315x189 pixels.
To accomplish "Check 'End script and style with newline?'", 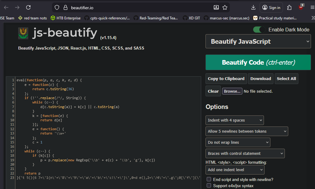I will pyautogui.click(x=209, y=179).
